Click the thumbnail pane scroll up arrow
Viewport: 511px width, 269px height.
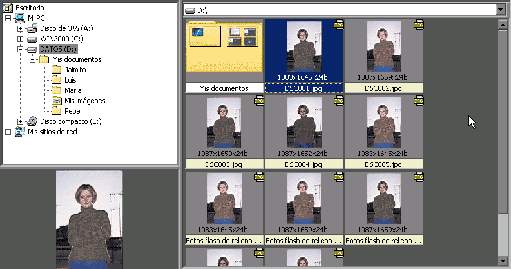click(x=503, y=25)
